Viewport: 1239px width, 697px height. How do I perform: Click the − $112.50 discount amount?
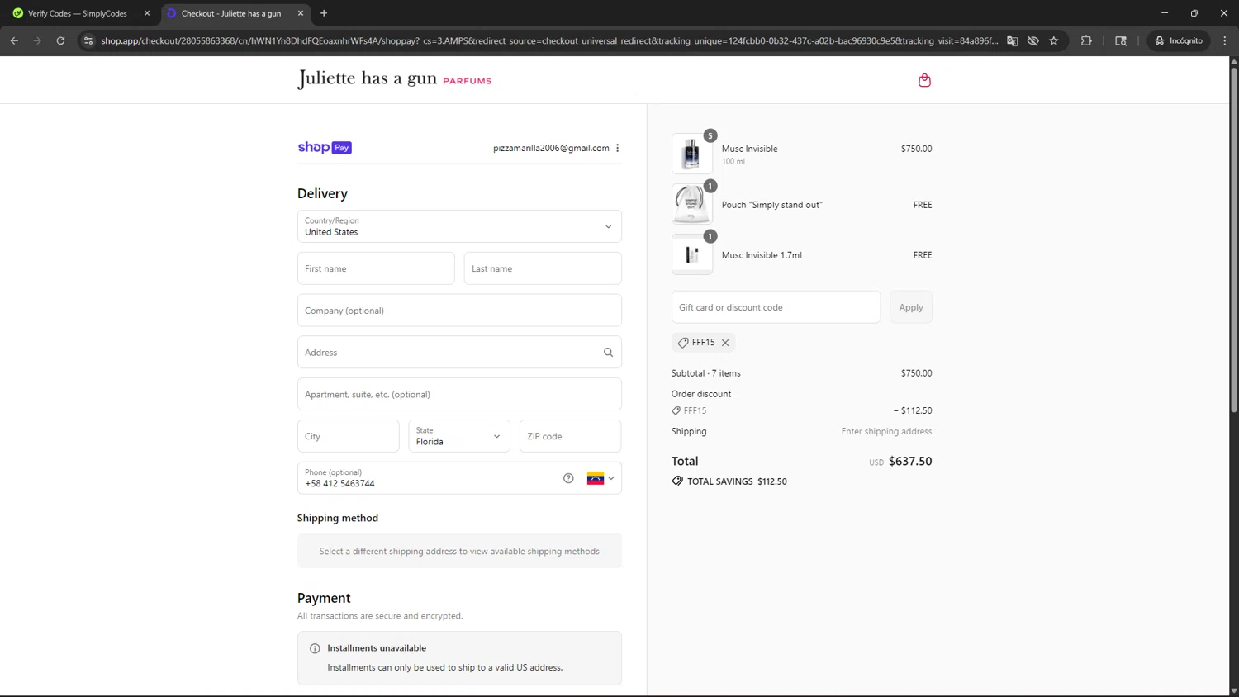pos(913,410)
